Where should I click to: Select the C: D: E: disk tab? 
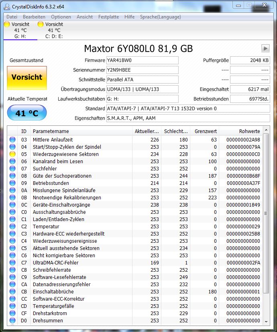[x=54, y=30]
